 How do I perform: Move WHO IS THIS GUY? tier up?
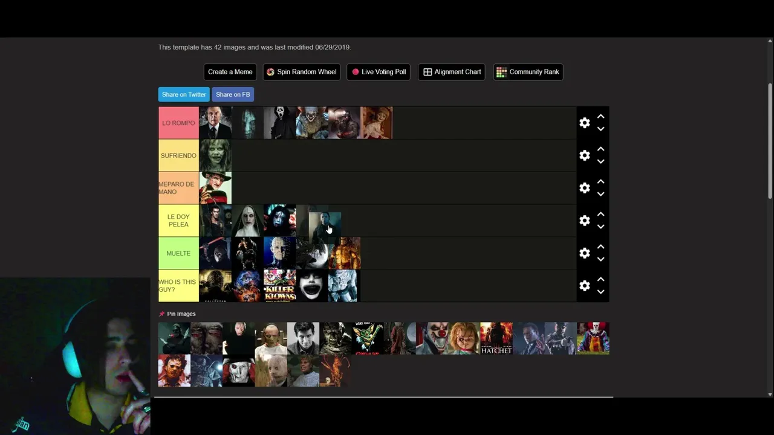(x=600, y=280)
